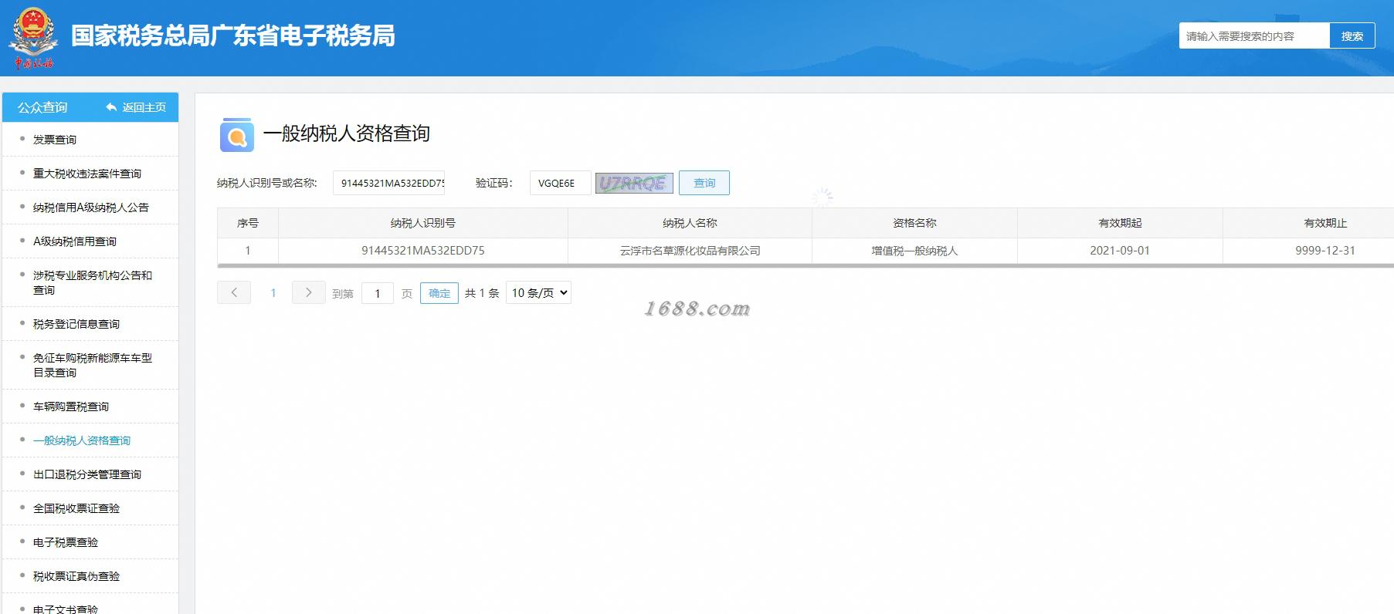Refresh the captcha image U7RRQE

pyautogui.click(x=634, y=183)
